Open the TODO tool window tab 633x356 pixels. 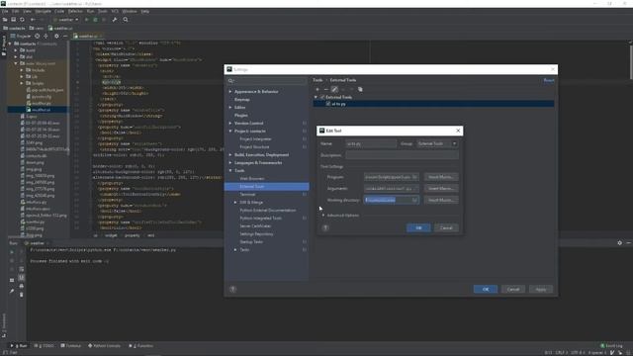(44, 346)
